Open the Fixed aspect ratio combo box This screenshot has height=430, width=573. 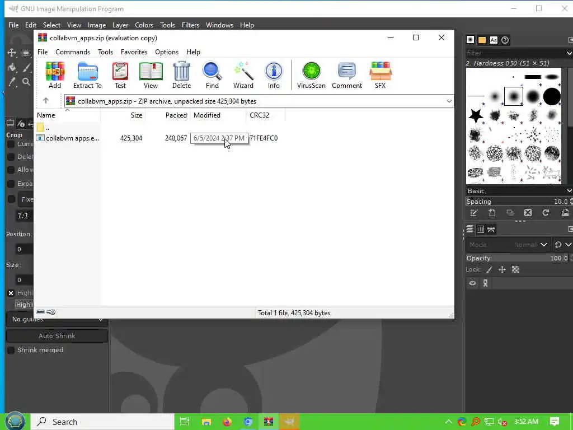26,199
